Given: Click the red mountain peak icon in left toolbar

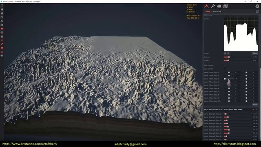Looking at the screenshot, I should point(2,40).
